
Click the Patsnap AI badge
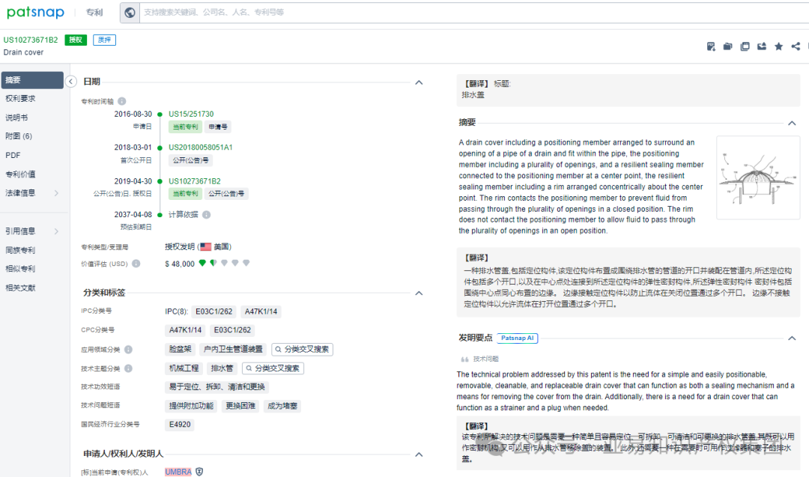[x=517, y=338]
